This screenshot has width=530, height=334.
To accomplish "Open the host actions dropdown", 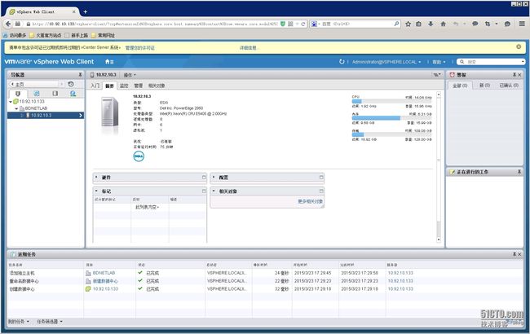I will [x=130, y=75].
